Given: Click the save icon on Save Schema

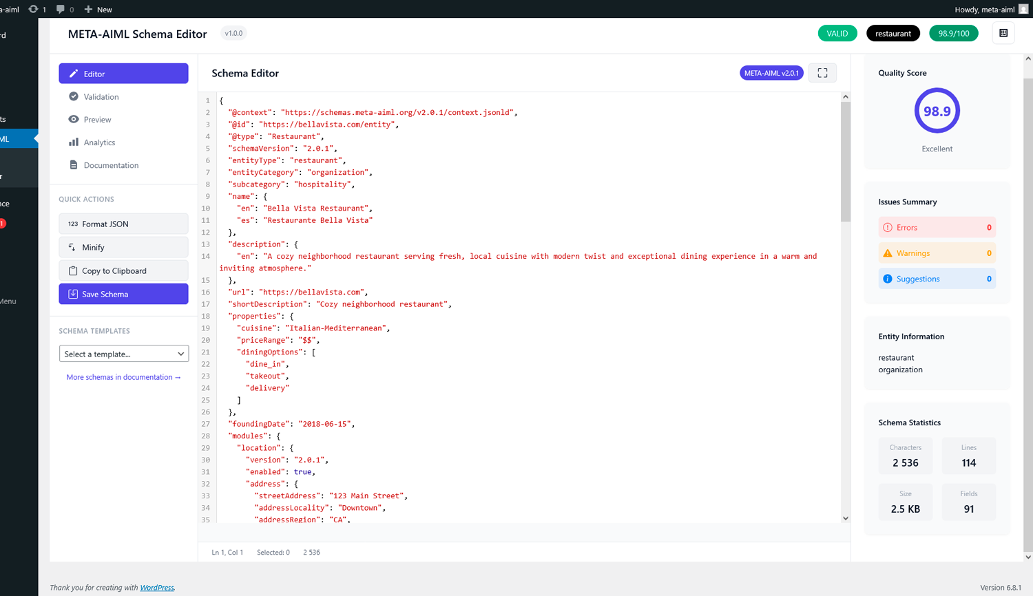Looking at the screenshot, I should 73,294.
